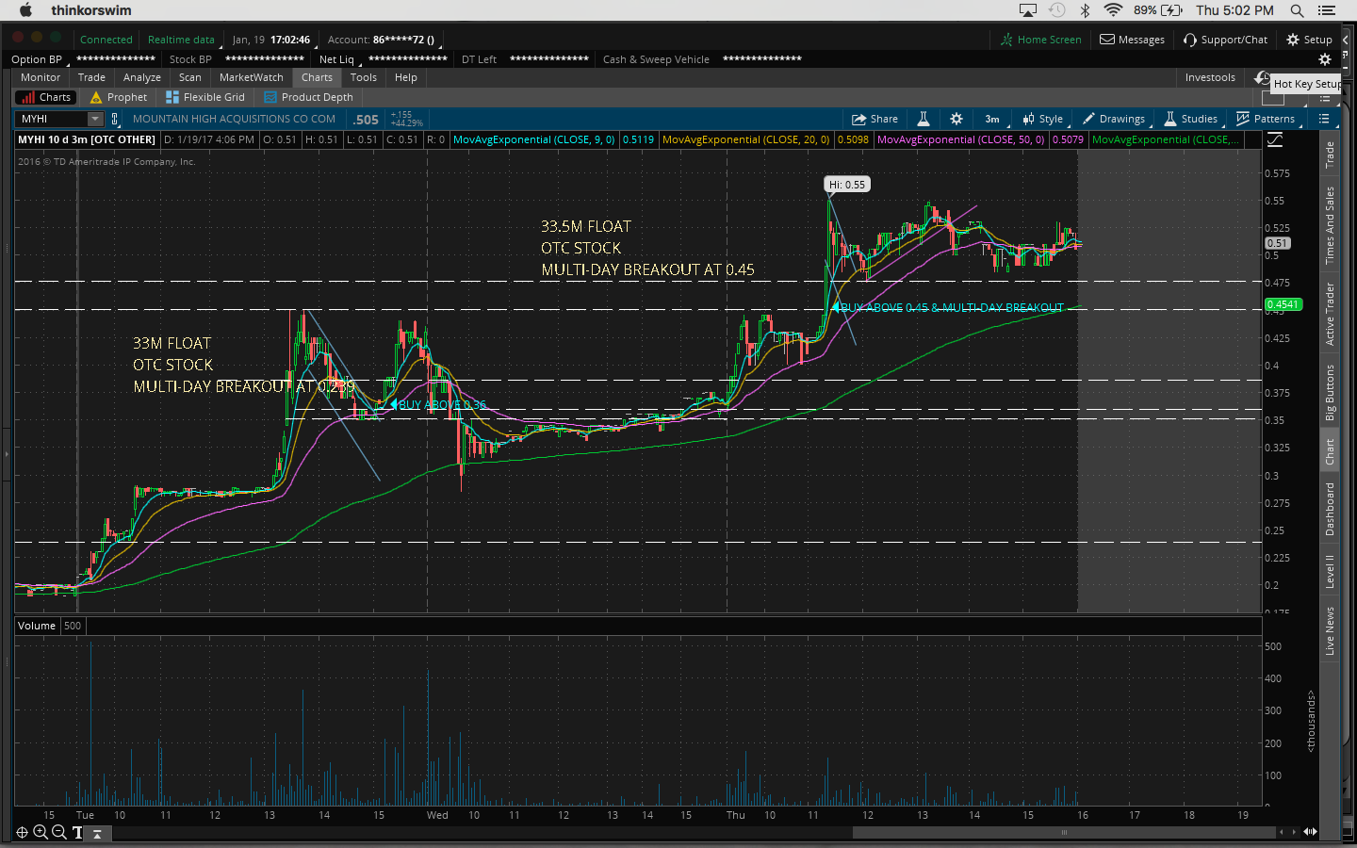Click the horizontal chart scrollbar
Screen dimensions: 1357x848
[1064, 832]
